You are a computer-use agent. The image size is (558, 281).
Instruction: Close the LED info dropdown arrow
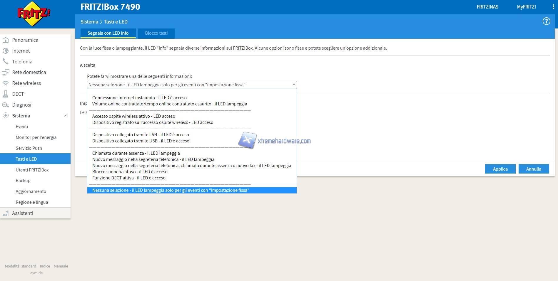[294, 85]
